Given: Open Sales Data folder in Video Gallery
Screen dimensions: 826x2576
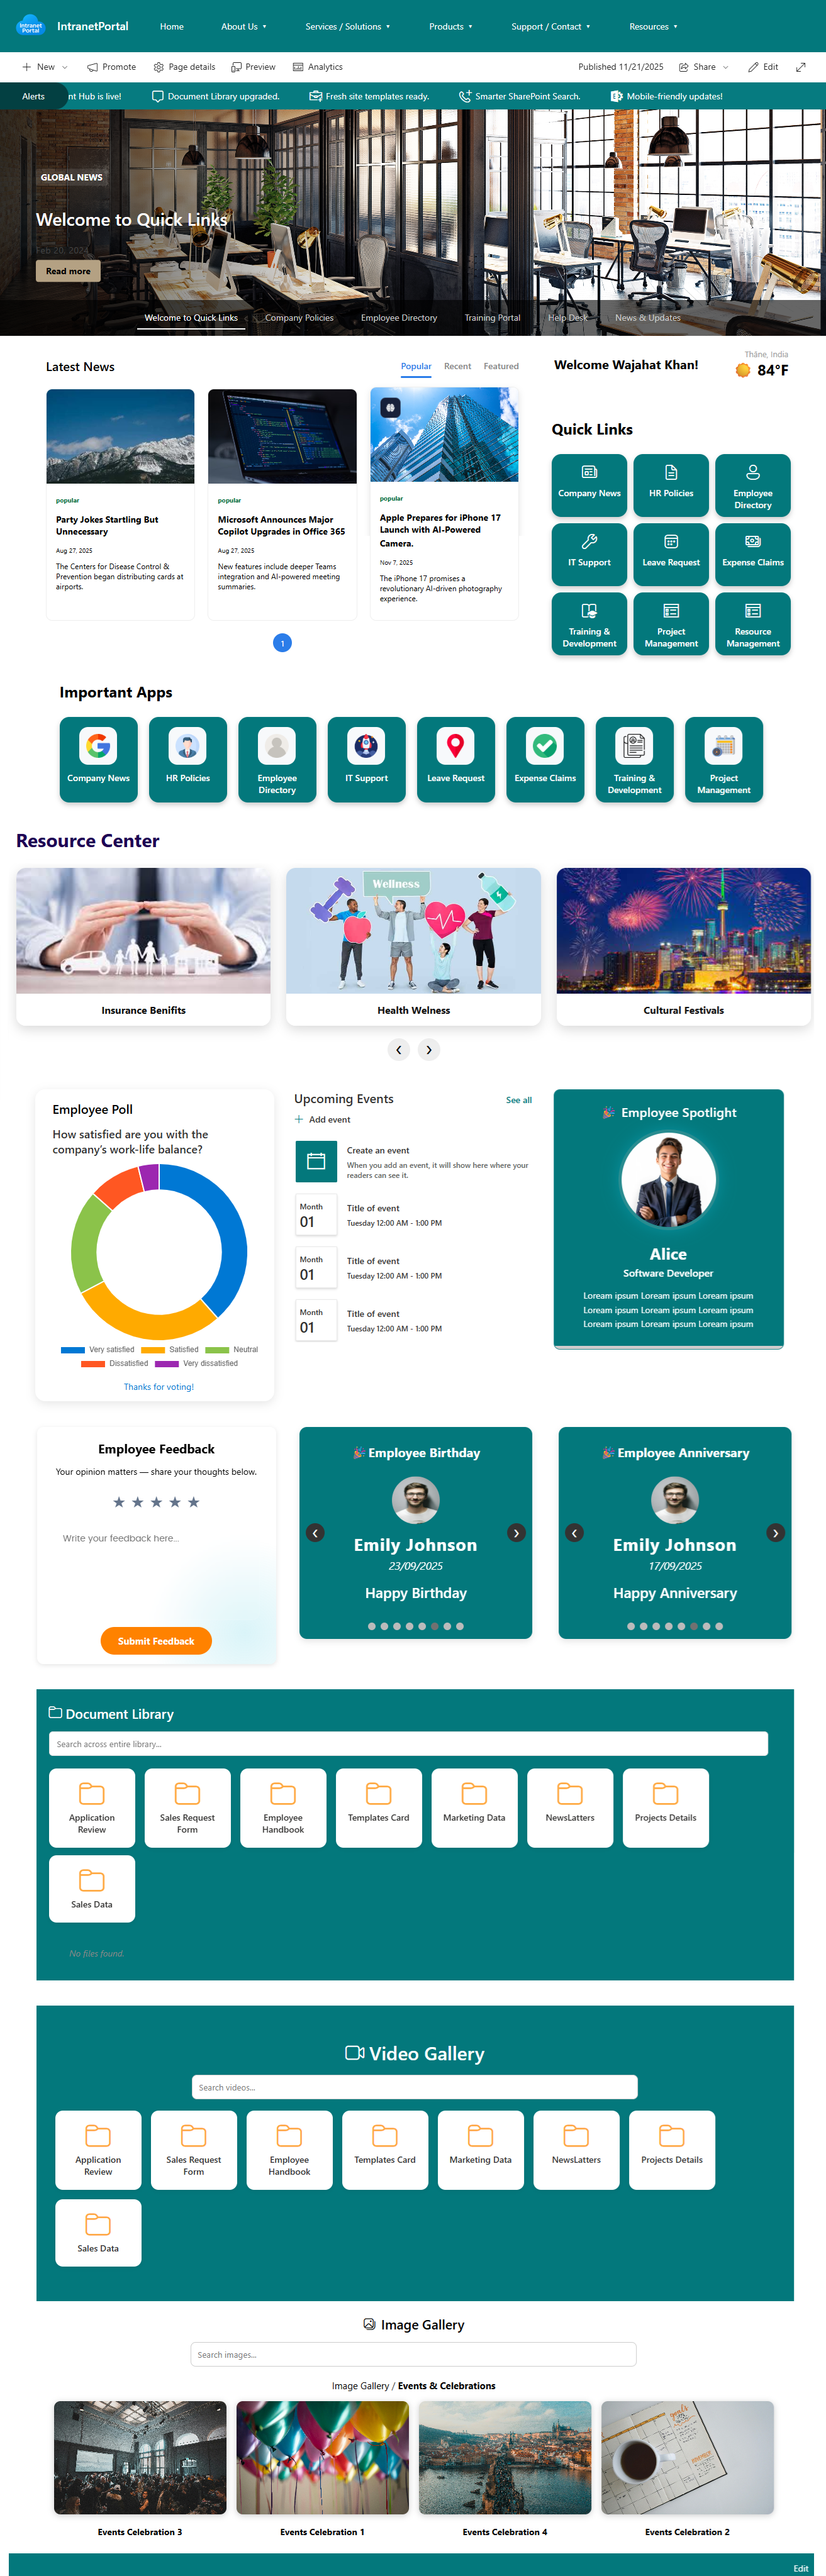Looking at the screenshot, I should pyautogui.click(x=98, y=2232).
